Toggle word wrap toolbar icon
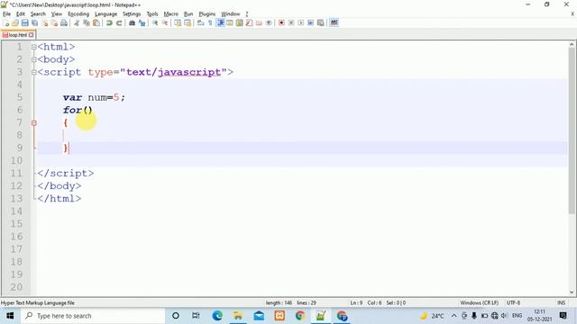Viewport: 577px width, 324px height. (x=200, y=22)
